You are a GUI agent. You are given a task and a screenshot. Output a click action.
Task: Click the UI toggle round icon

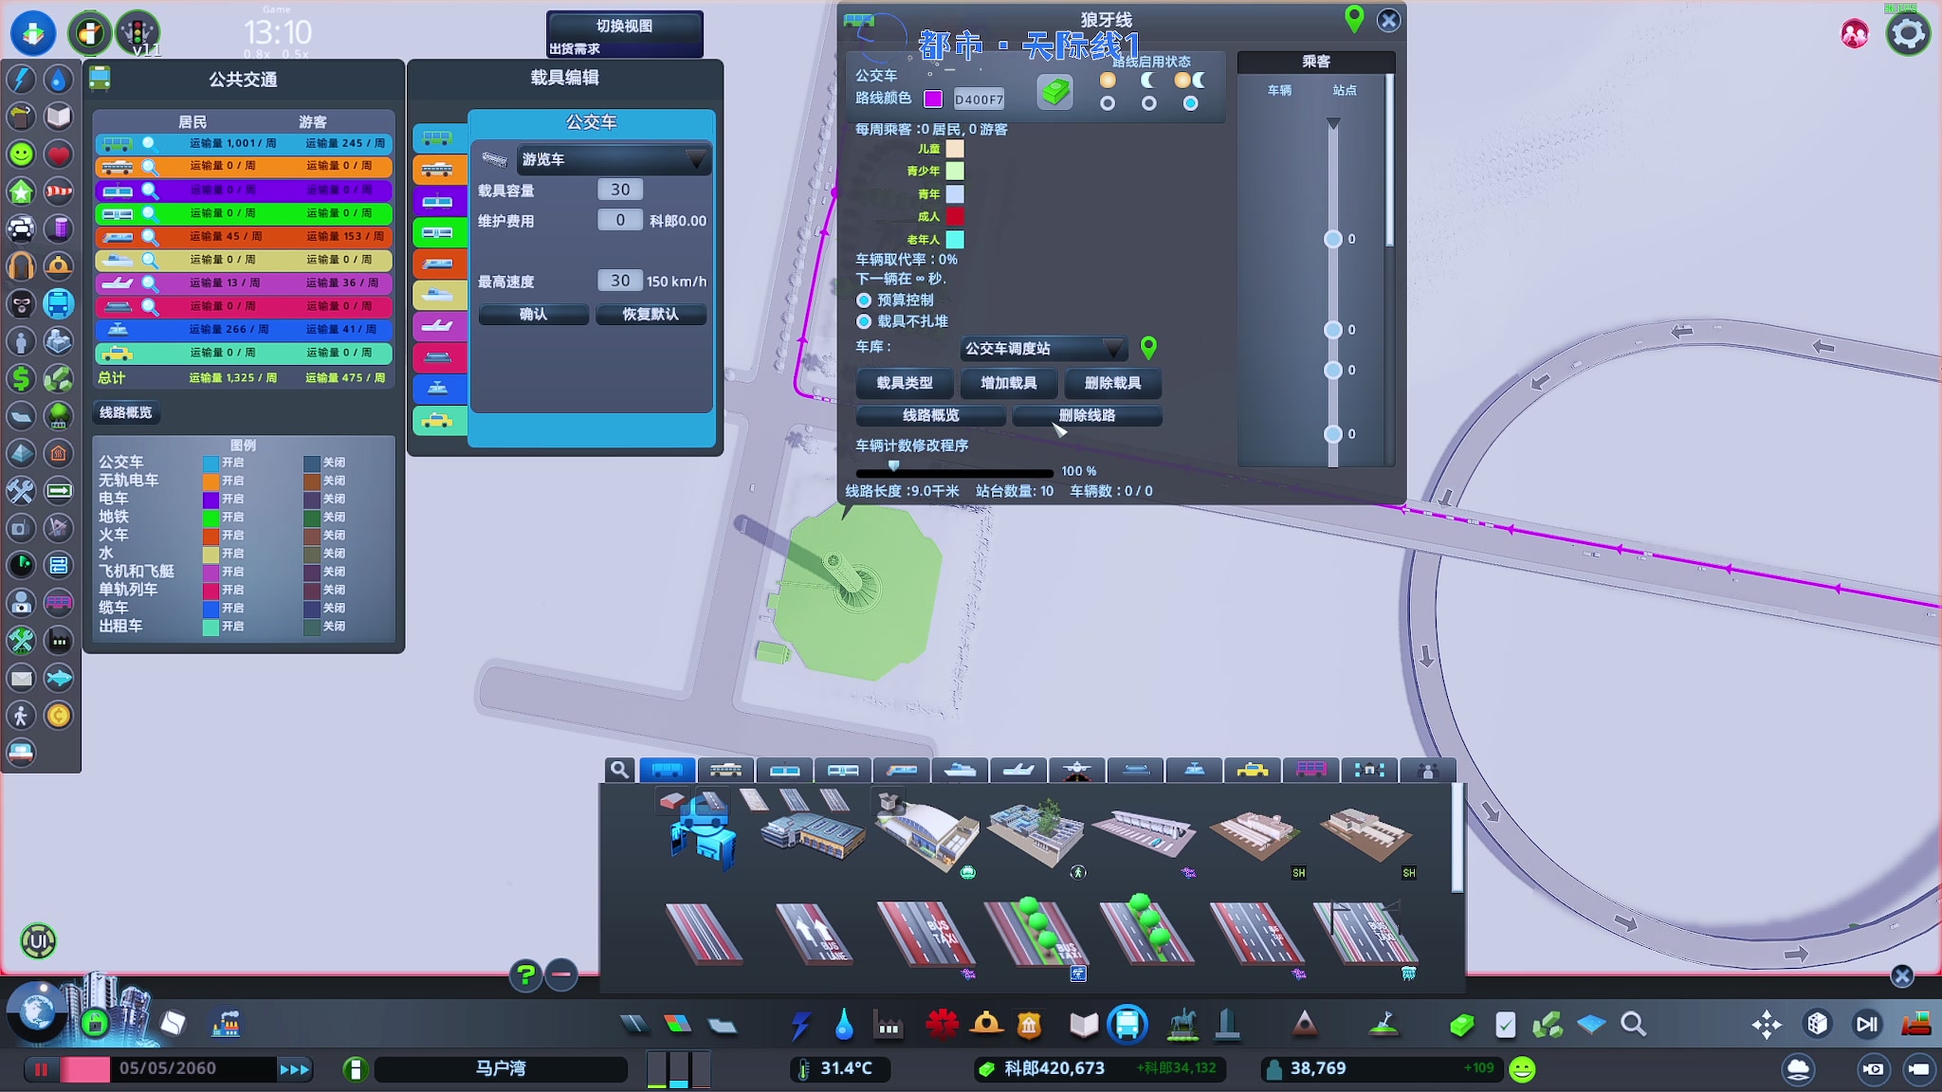(x=38, y=941)
